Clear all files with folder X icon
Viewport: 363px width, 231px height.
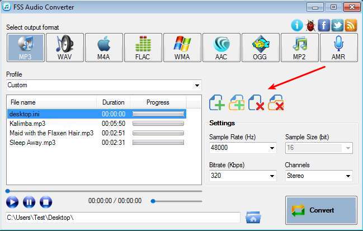pos(276,102)
